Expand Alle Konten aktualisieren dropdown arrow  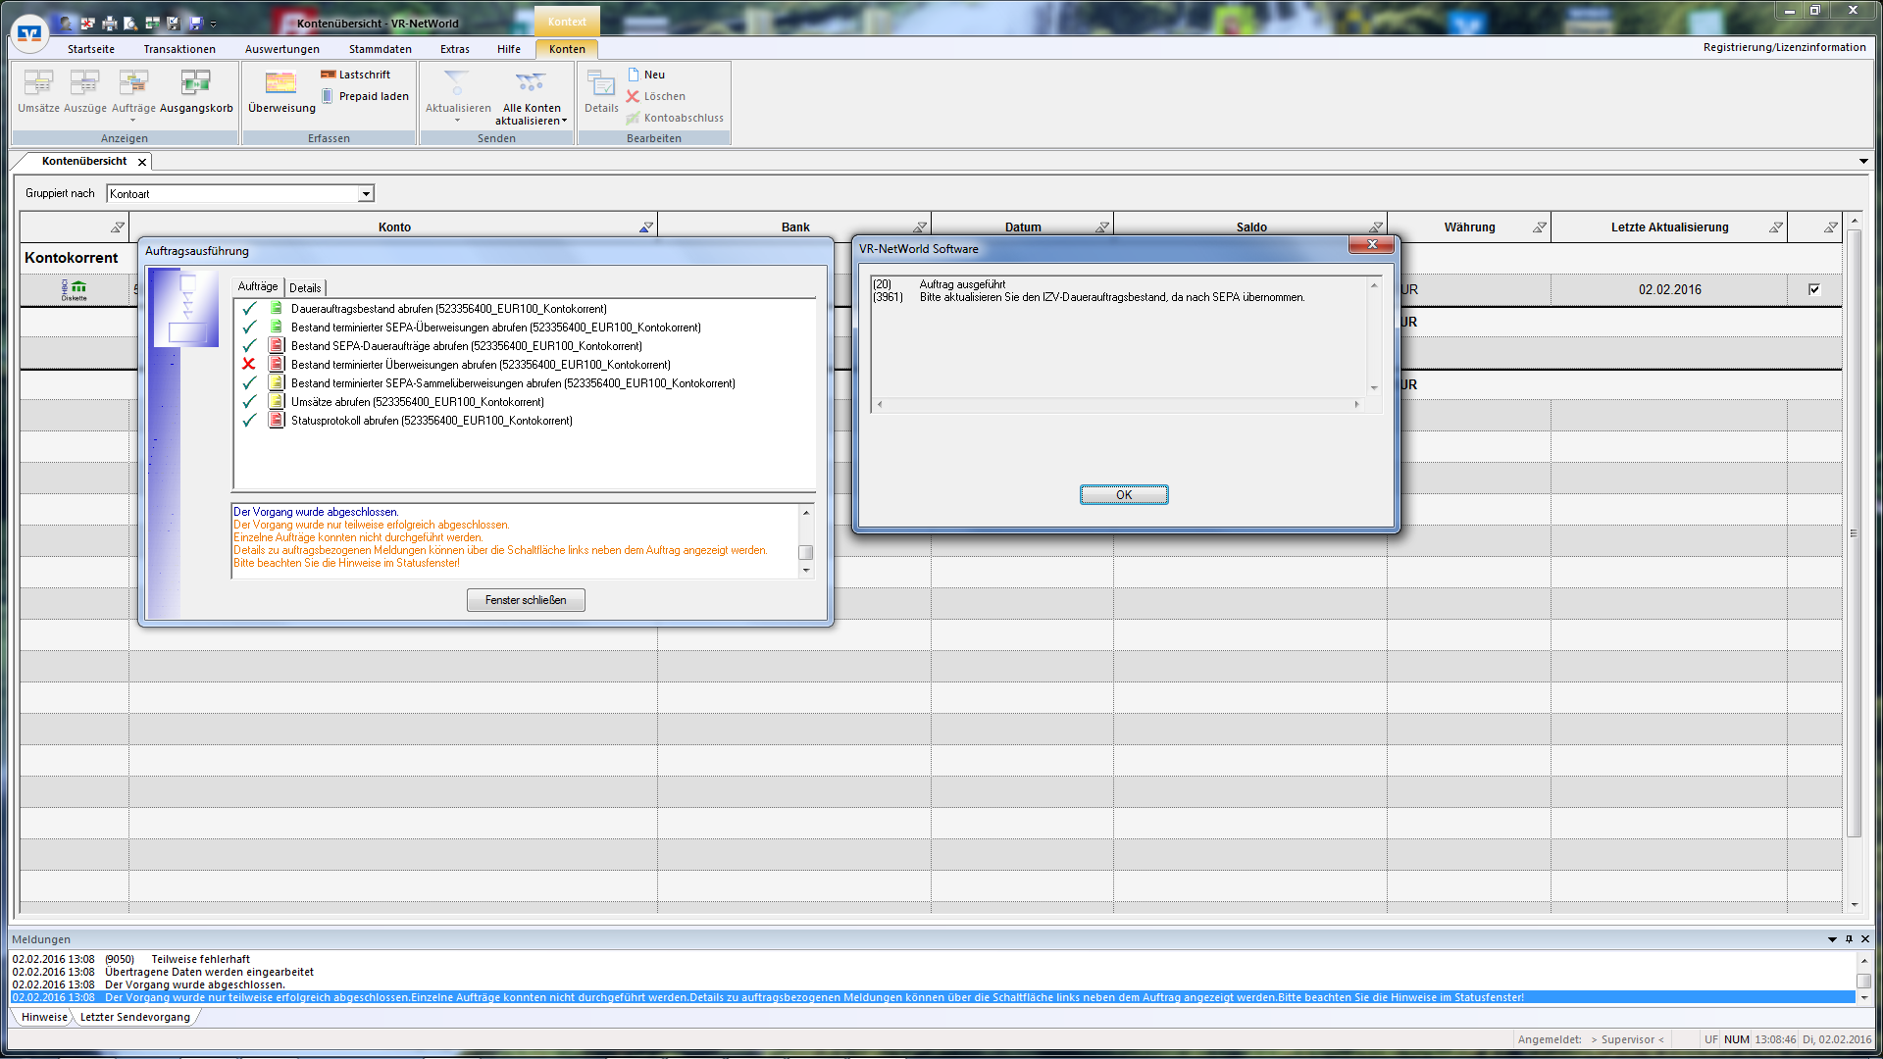pyautogui.click(x=564, y=121)
